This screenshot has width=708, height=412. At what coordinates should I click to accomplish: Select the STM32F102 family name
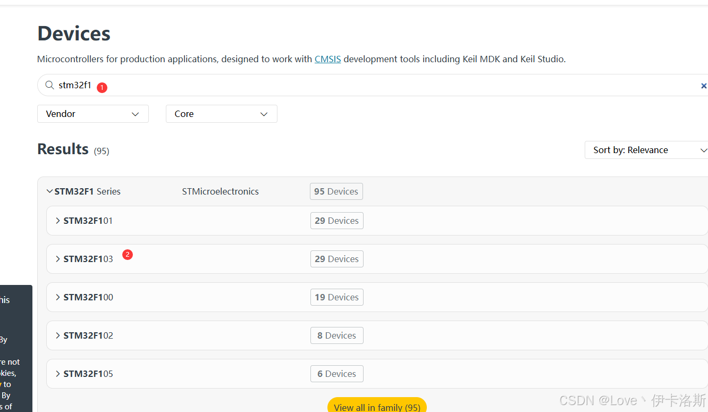pyautogui.click(x=88, y=335)
